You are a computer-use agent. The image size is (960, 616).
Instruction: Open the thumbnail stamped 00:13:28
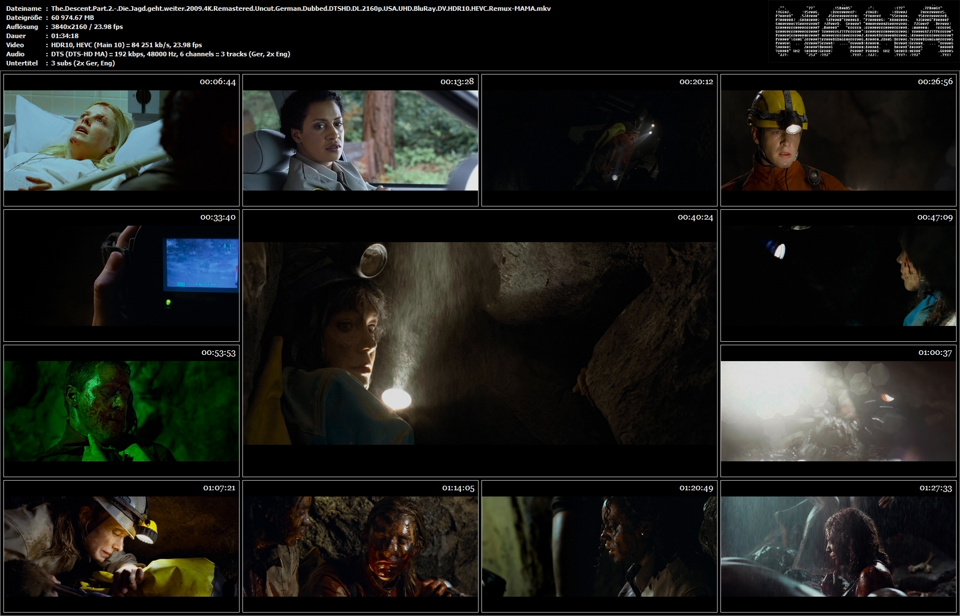click(360, 140)
